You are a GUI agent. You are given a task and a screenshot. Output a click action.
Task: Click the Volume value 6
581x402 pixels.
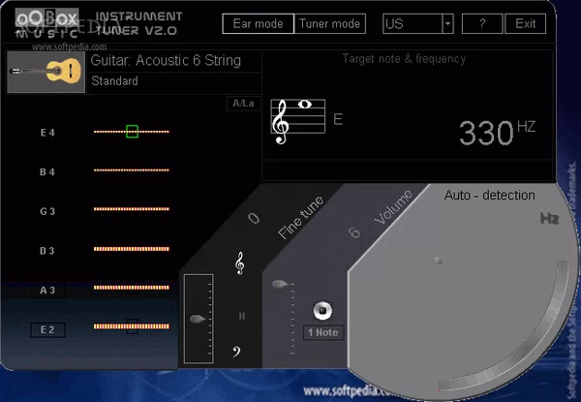click(354, 232)
